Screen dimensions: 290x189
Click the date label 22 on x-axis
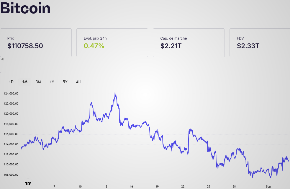[183, 186]
